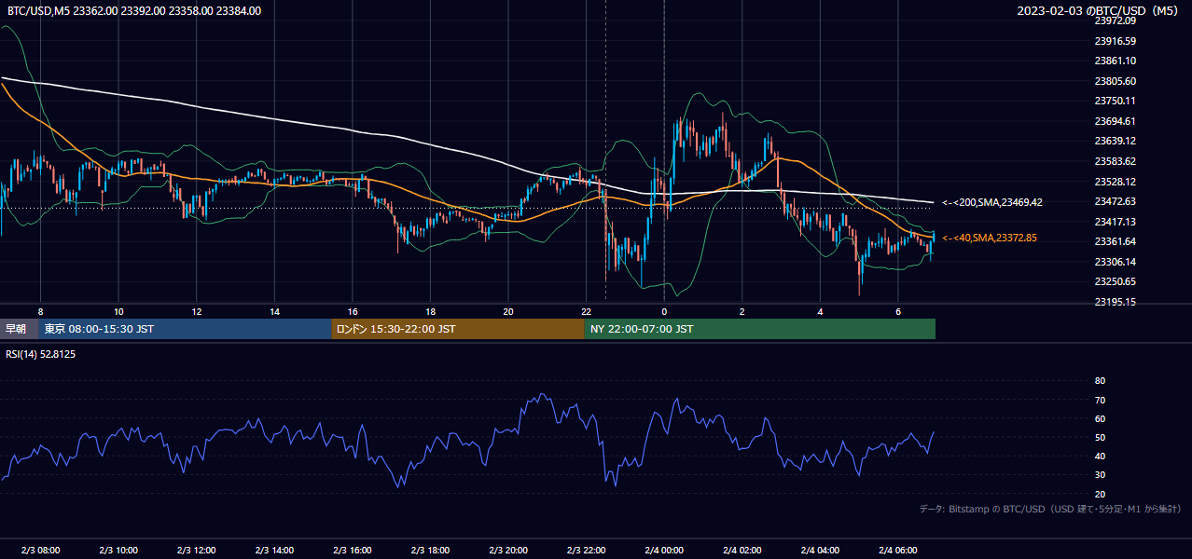Click the 2/3 08:00 bottom date label
Viewport: 1192px width, 559px height.
pos(40,551)
